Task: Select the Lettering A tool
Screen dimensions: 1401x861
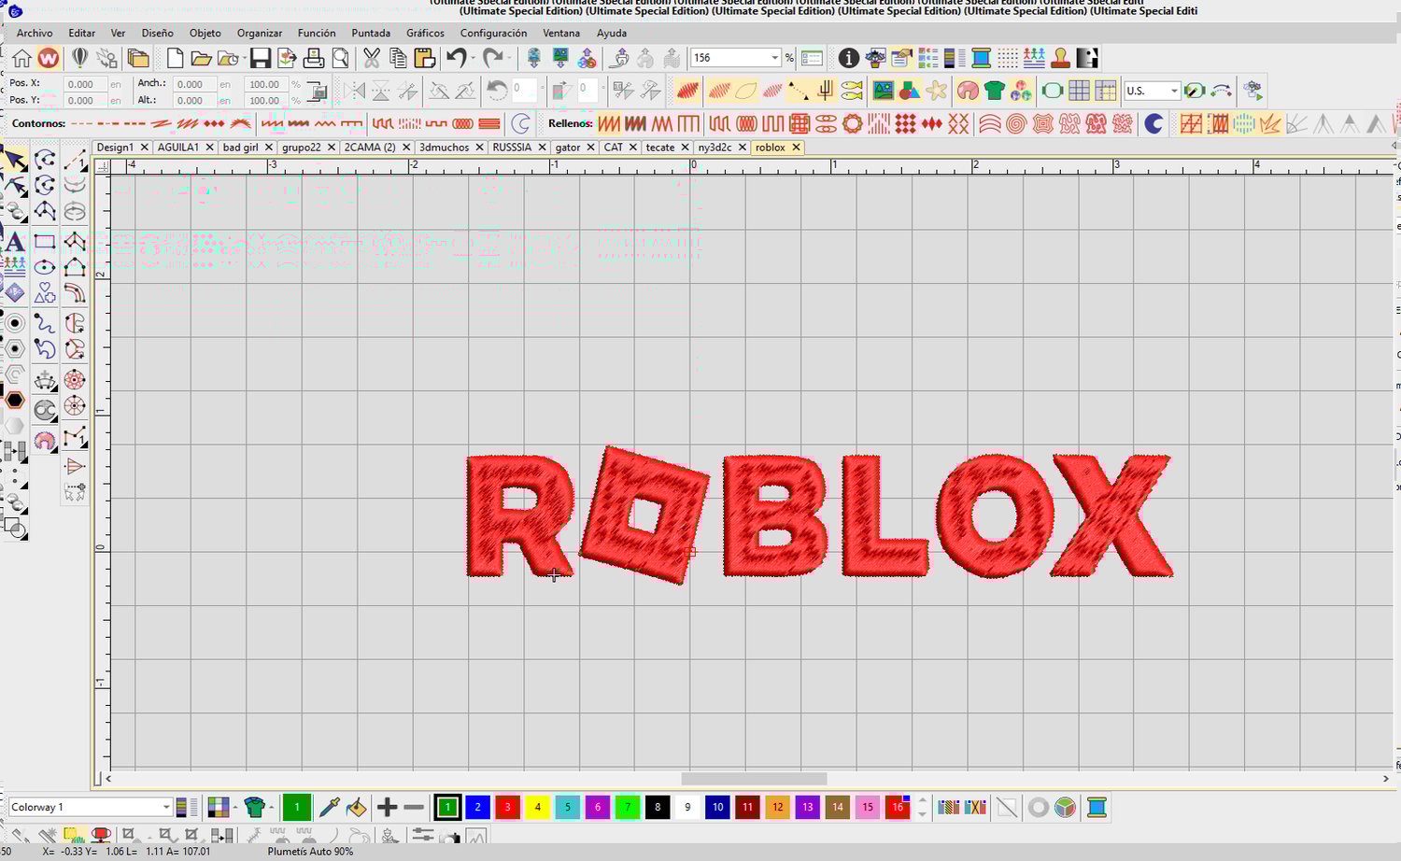Action: [15, 241]
